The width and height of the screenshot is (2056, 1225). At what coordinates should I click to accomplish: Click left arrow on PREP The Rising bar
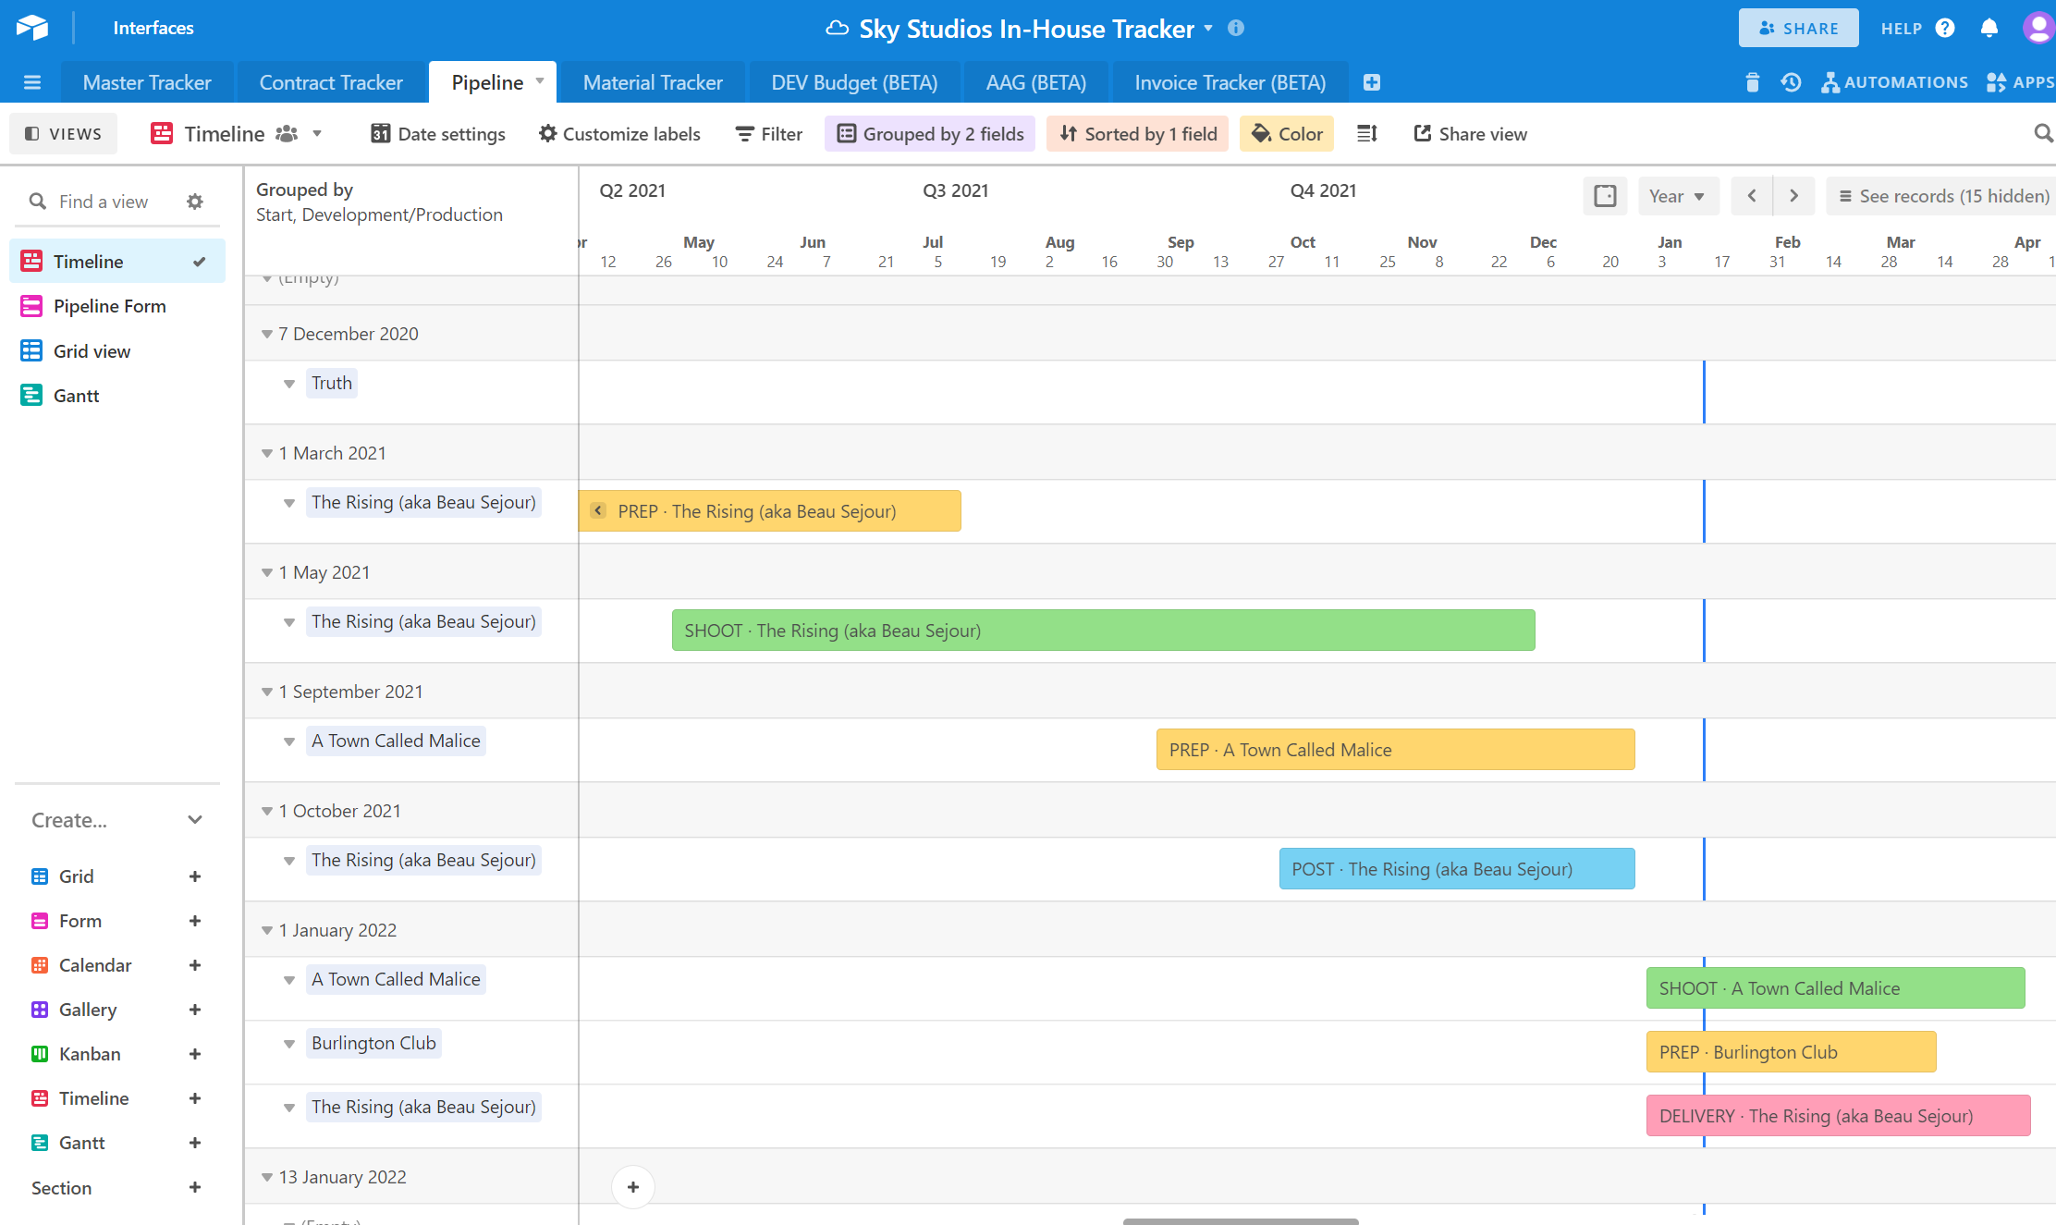click(598, 510)
